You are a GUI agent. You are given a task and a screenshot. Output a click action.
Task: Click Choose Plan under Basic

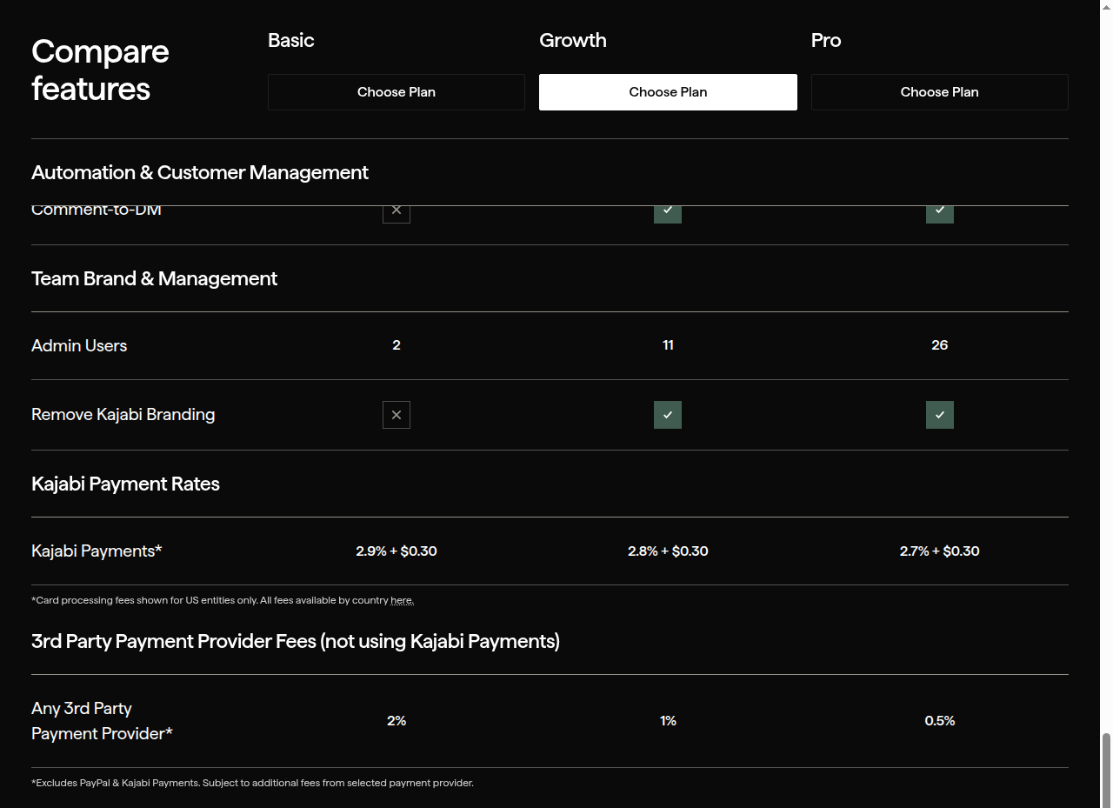397,92
